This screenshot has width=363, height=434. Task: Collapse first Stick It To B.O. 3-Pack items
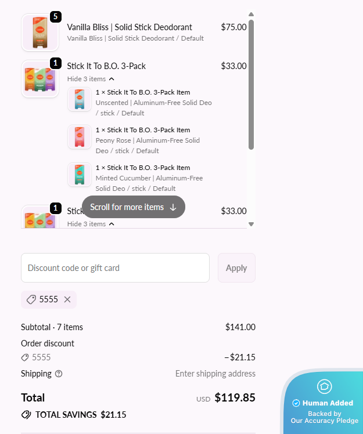click(x=91, y=79)
